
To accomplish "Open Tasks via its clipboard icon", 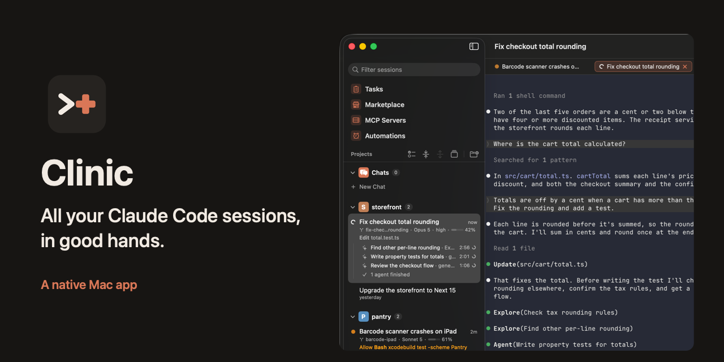I will click(356, 89).
